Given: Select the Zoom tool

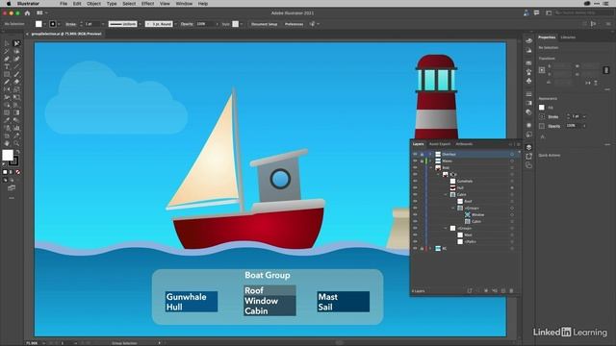Looking at the screenshot, I should (16, 143).
